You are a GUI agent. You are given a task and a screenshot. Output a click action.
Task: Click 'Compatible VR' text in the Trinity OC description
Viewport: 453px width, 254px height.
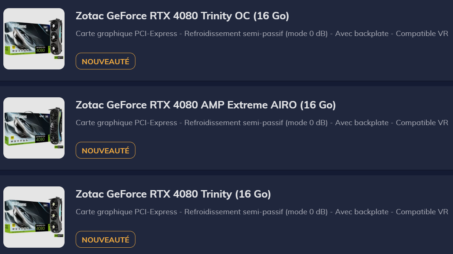(422, 34)
